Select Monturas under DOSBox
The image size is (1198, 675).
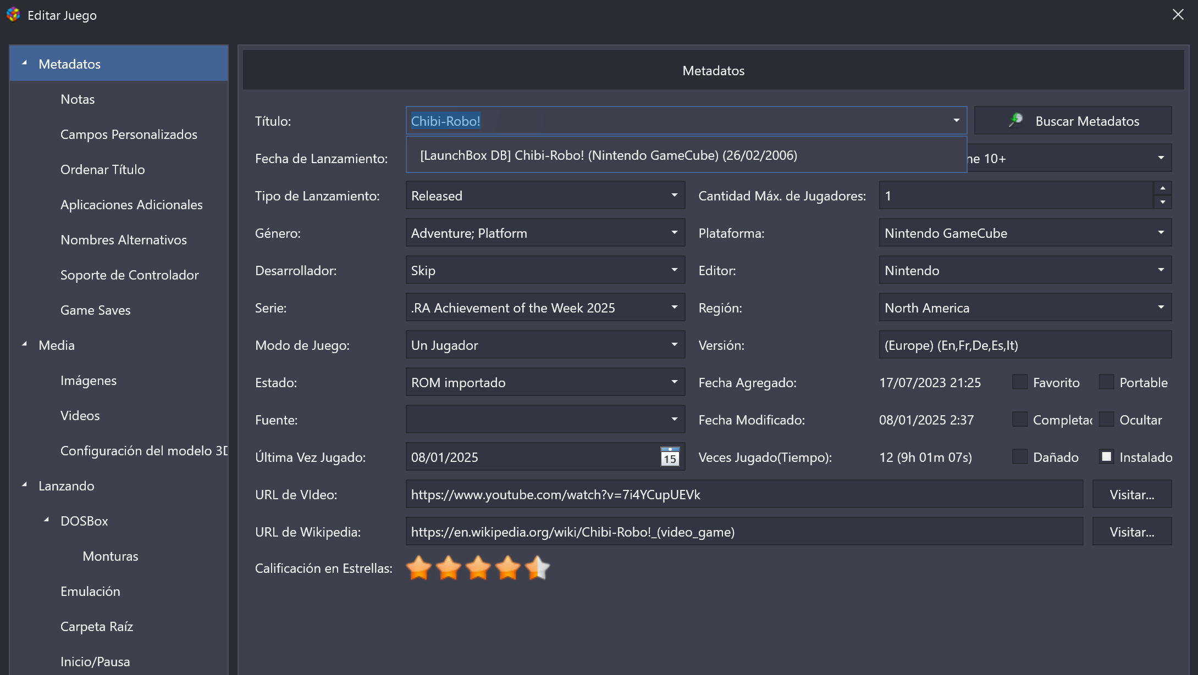(111, 556)
